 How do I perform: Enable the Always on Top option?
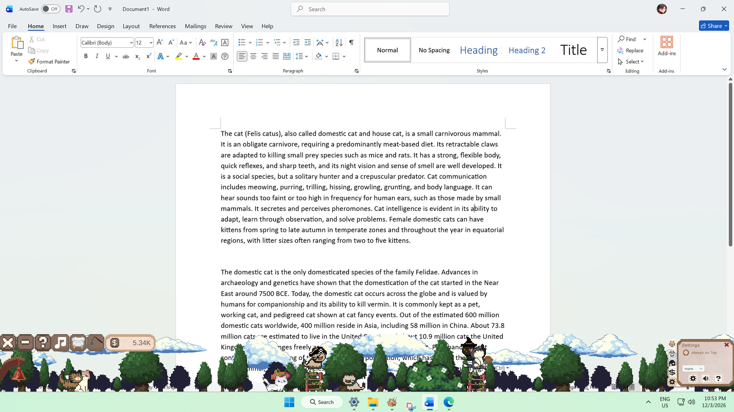[x=686, y=353]
